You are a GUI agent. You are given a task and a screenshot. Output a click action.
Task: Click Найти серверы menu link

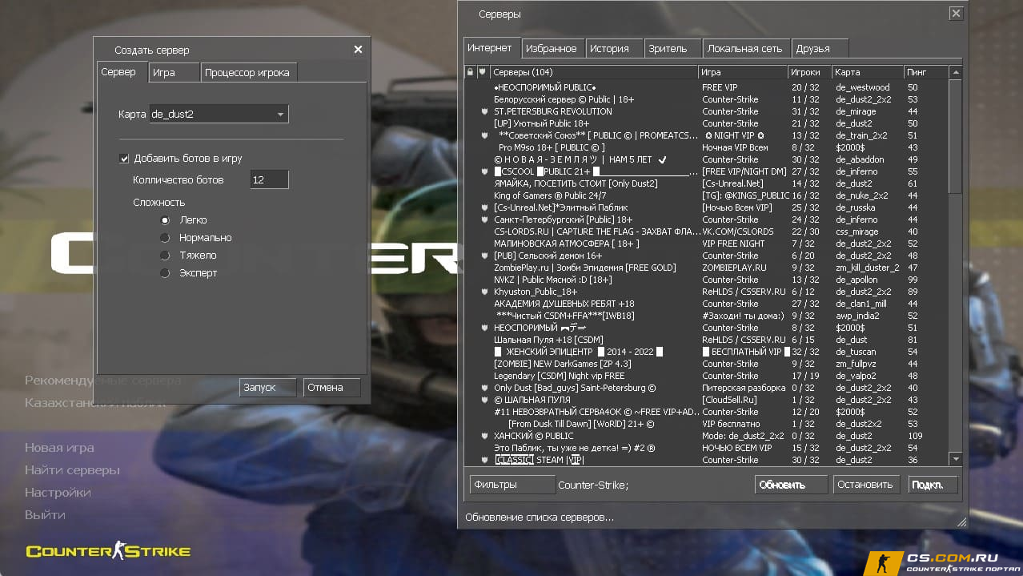(72, 470)
